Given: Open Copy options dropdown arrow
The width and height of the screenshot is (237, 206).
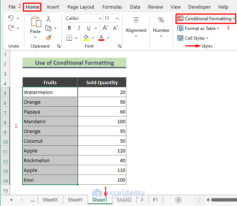Looking at the screenshot, I should [x=55, y=28].
